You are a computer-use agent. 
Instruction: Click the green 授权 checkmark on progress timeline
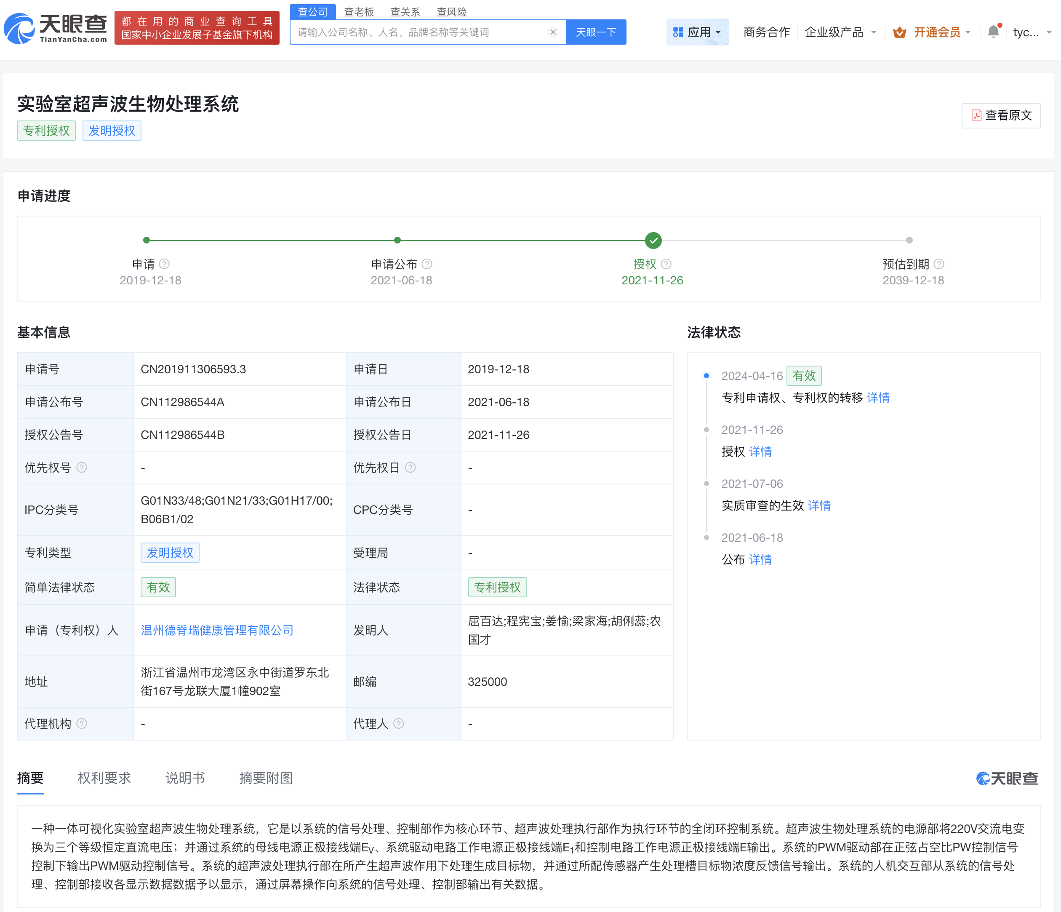[x=653, y=240]
